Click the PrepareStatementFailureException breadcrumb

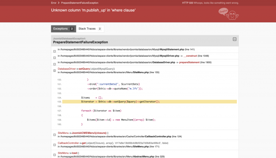point(80,3)
